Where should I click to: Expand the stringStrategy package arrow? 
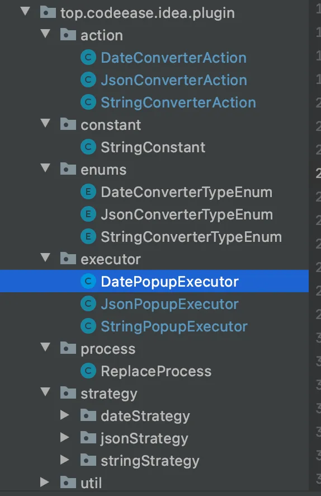point(65,460)
